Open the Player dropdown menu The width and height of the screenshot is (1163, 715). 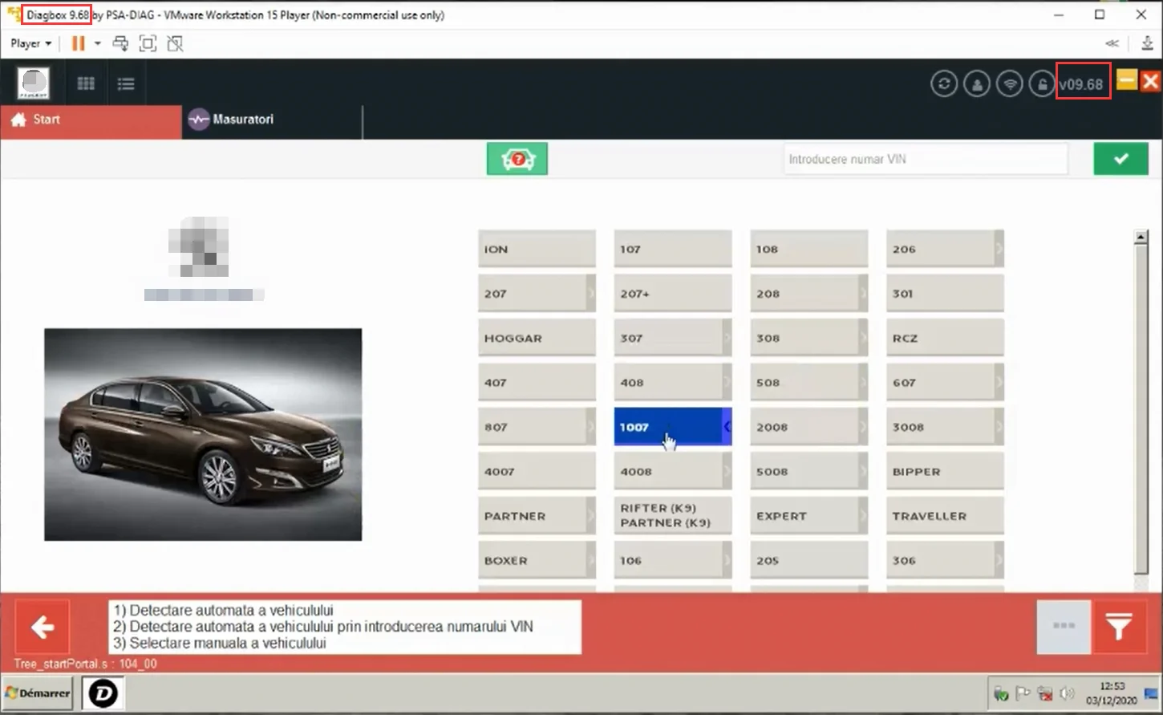[x=31, y=43]
